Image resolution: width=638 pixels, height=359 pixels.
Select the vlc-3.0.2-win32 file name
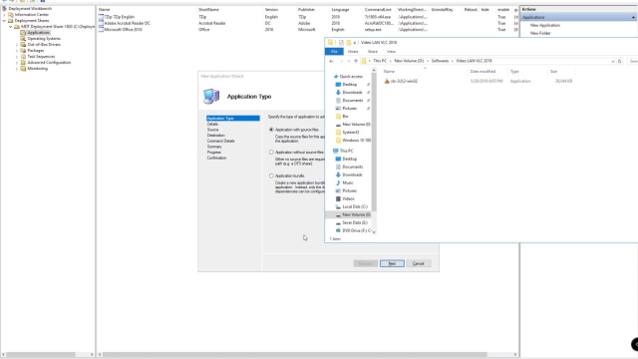pos(404,81)
